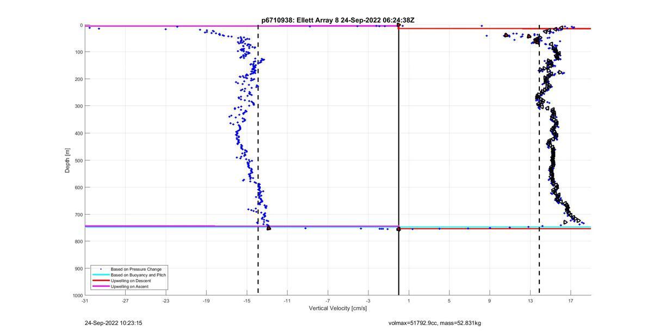Click depth tick label '1000'

click(x=78, y=296)
